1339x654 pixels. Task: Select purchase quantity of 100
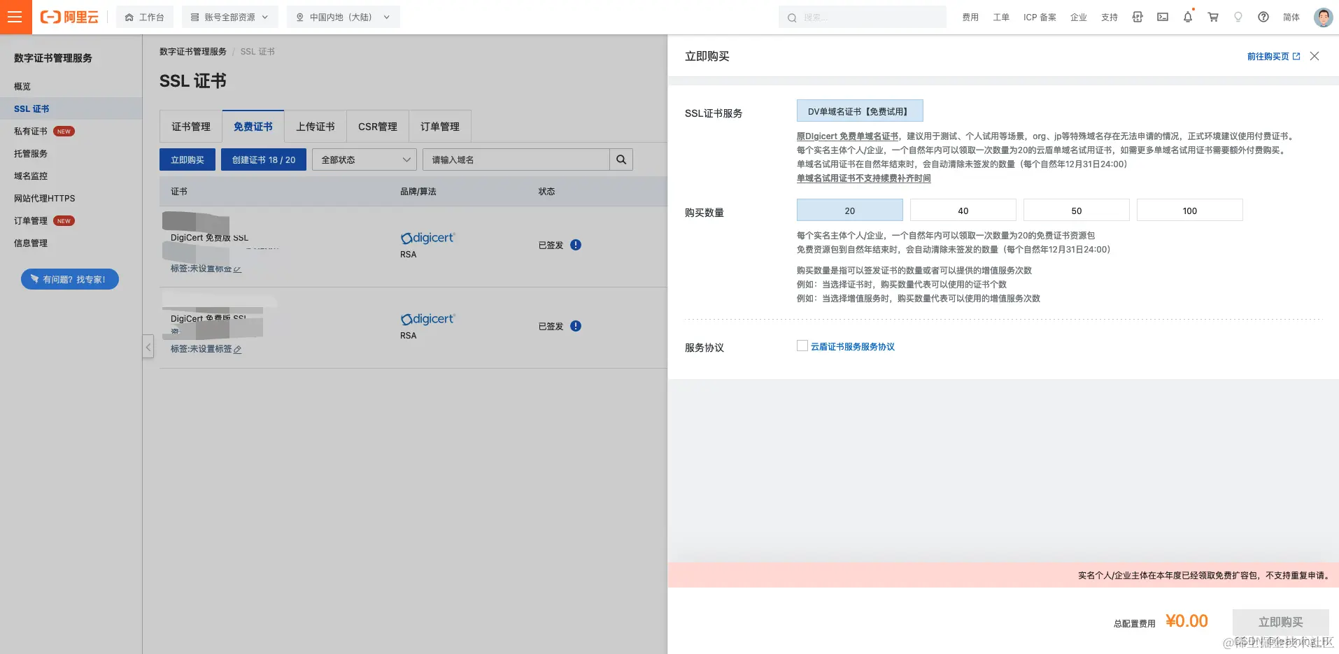tap(1189, 210)
